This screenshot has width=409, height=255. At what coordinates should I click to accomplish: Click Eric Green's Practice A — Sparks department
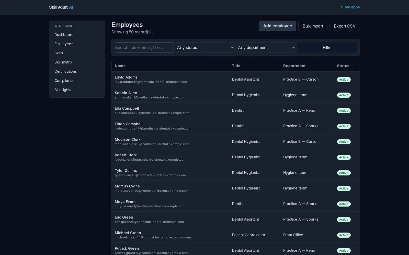(301, 219)
